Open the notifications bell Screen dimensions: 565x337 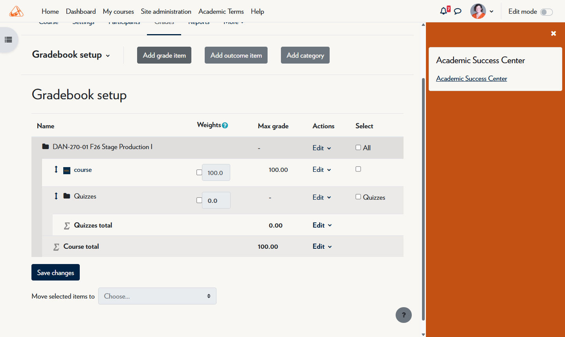point(444,11)
